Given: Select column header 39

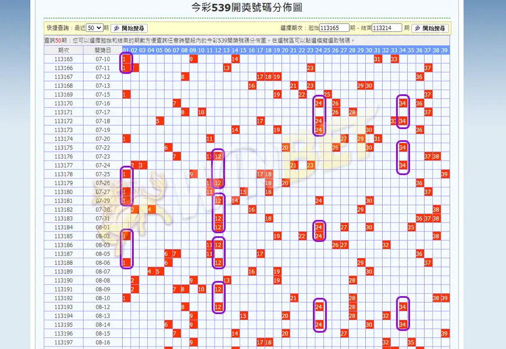Looking at the screenshot, I should (444, 51).
